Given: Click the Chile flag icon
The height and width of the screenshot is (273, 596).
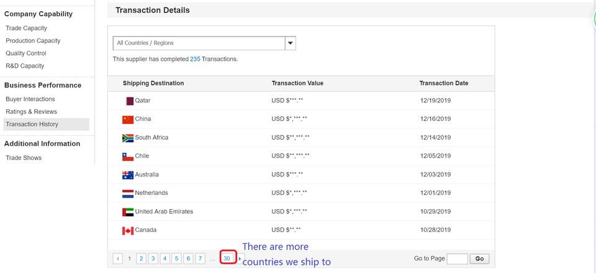Looking at the screenshot, I should click(x=128, y=156).
